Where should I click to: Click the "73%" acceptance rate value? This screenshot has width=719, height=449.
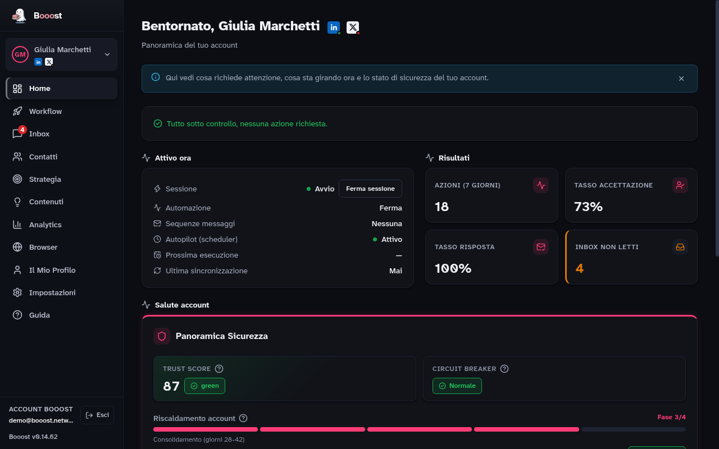pos(588,207)
